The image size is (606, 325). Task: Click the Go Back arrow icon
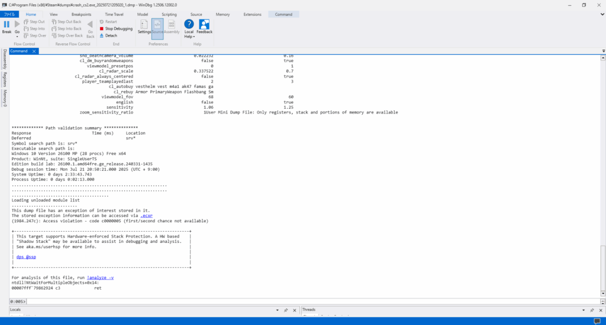(90, 25)
